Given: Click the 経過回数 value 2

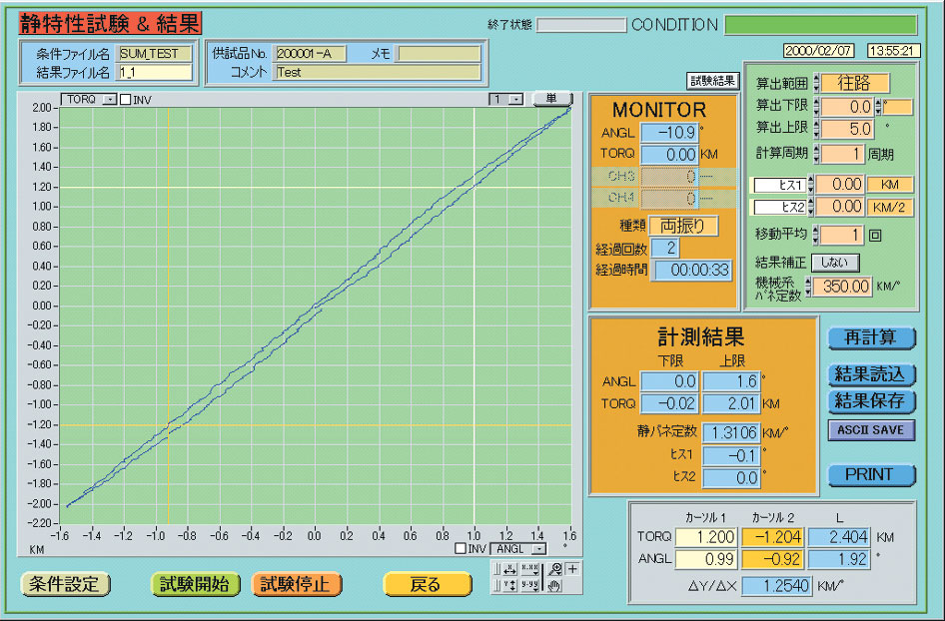Looking at the screenshot, I should [665, 248].
